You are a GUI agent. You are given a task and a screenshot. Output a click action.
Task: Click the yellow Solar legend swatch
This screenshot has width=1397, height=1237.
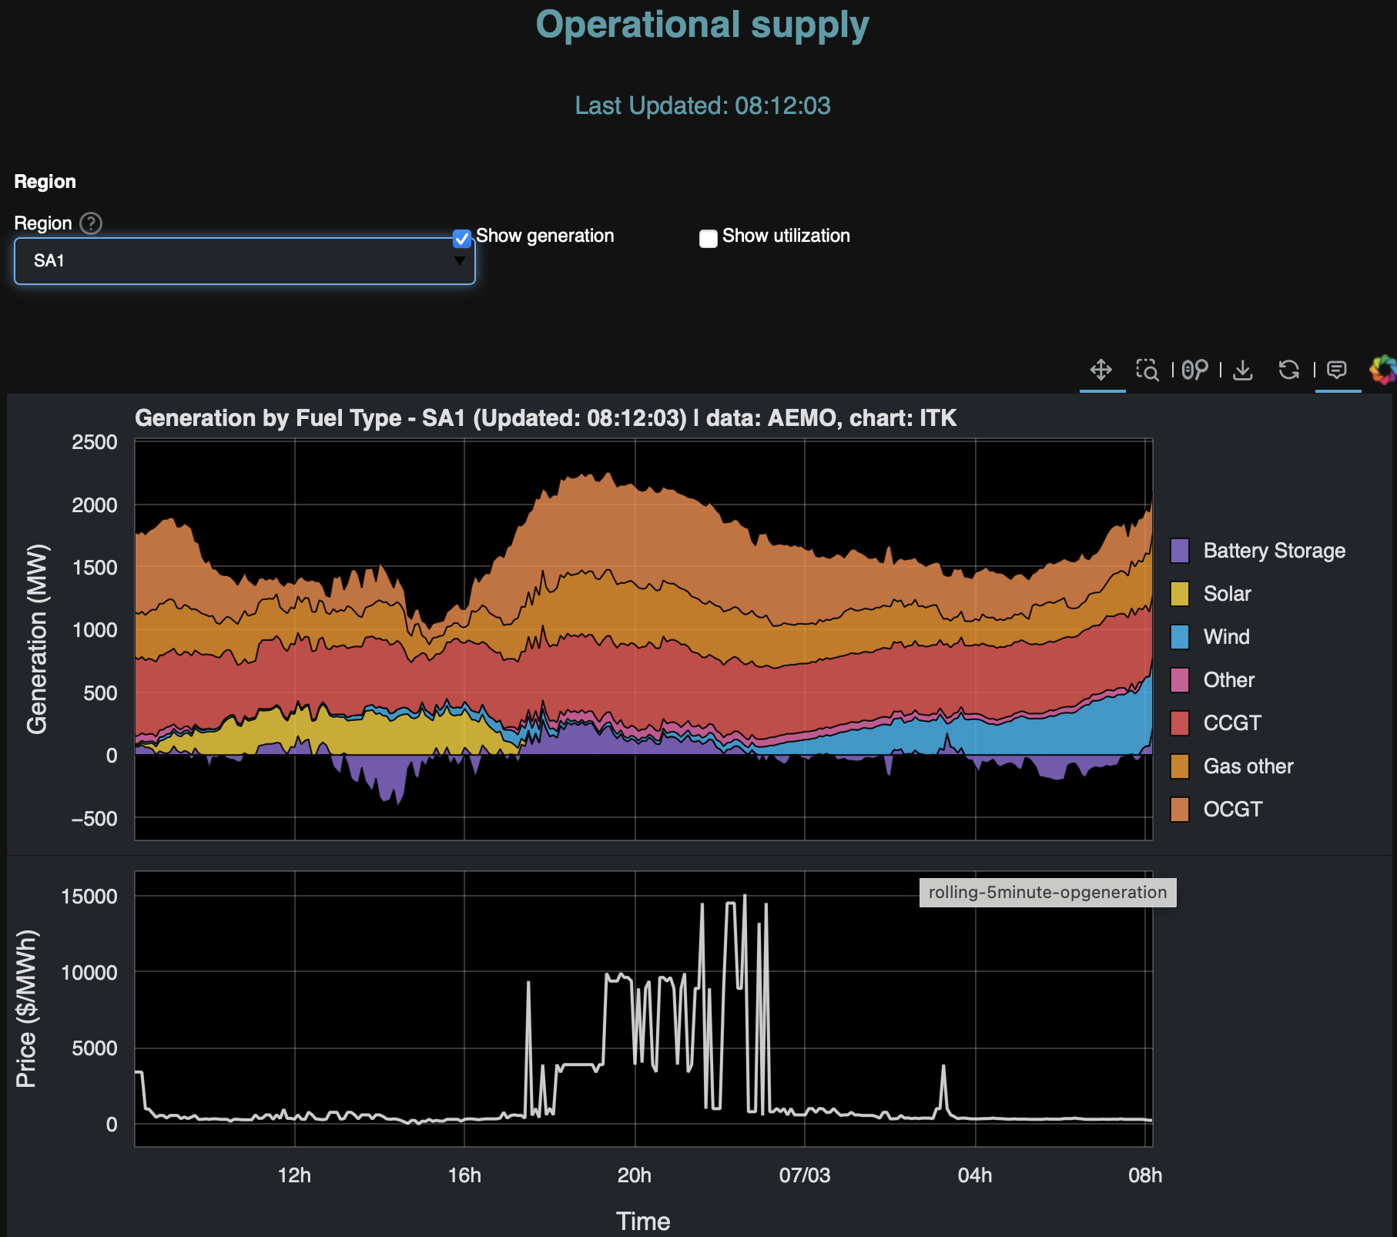pyautogui.click(x=1179, y=594)
